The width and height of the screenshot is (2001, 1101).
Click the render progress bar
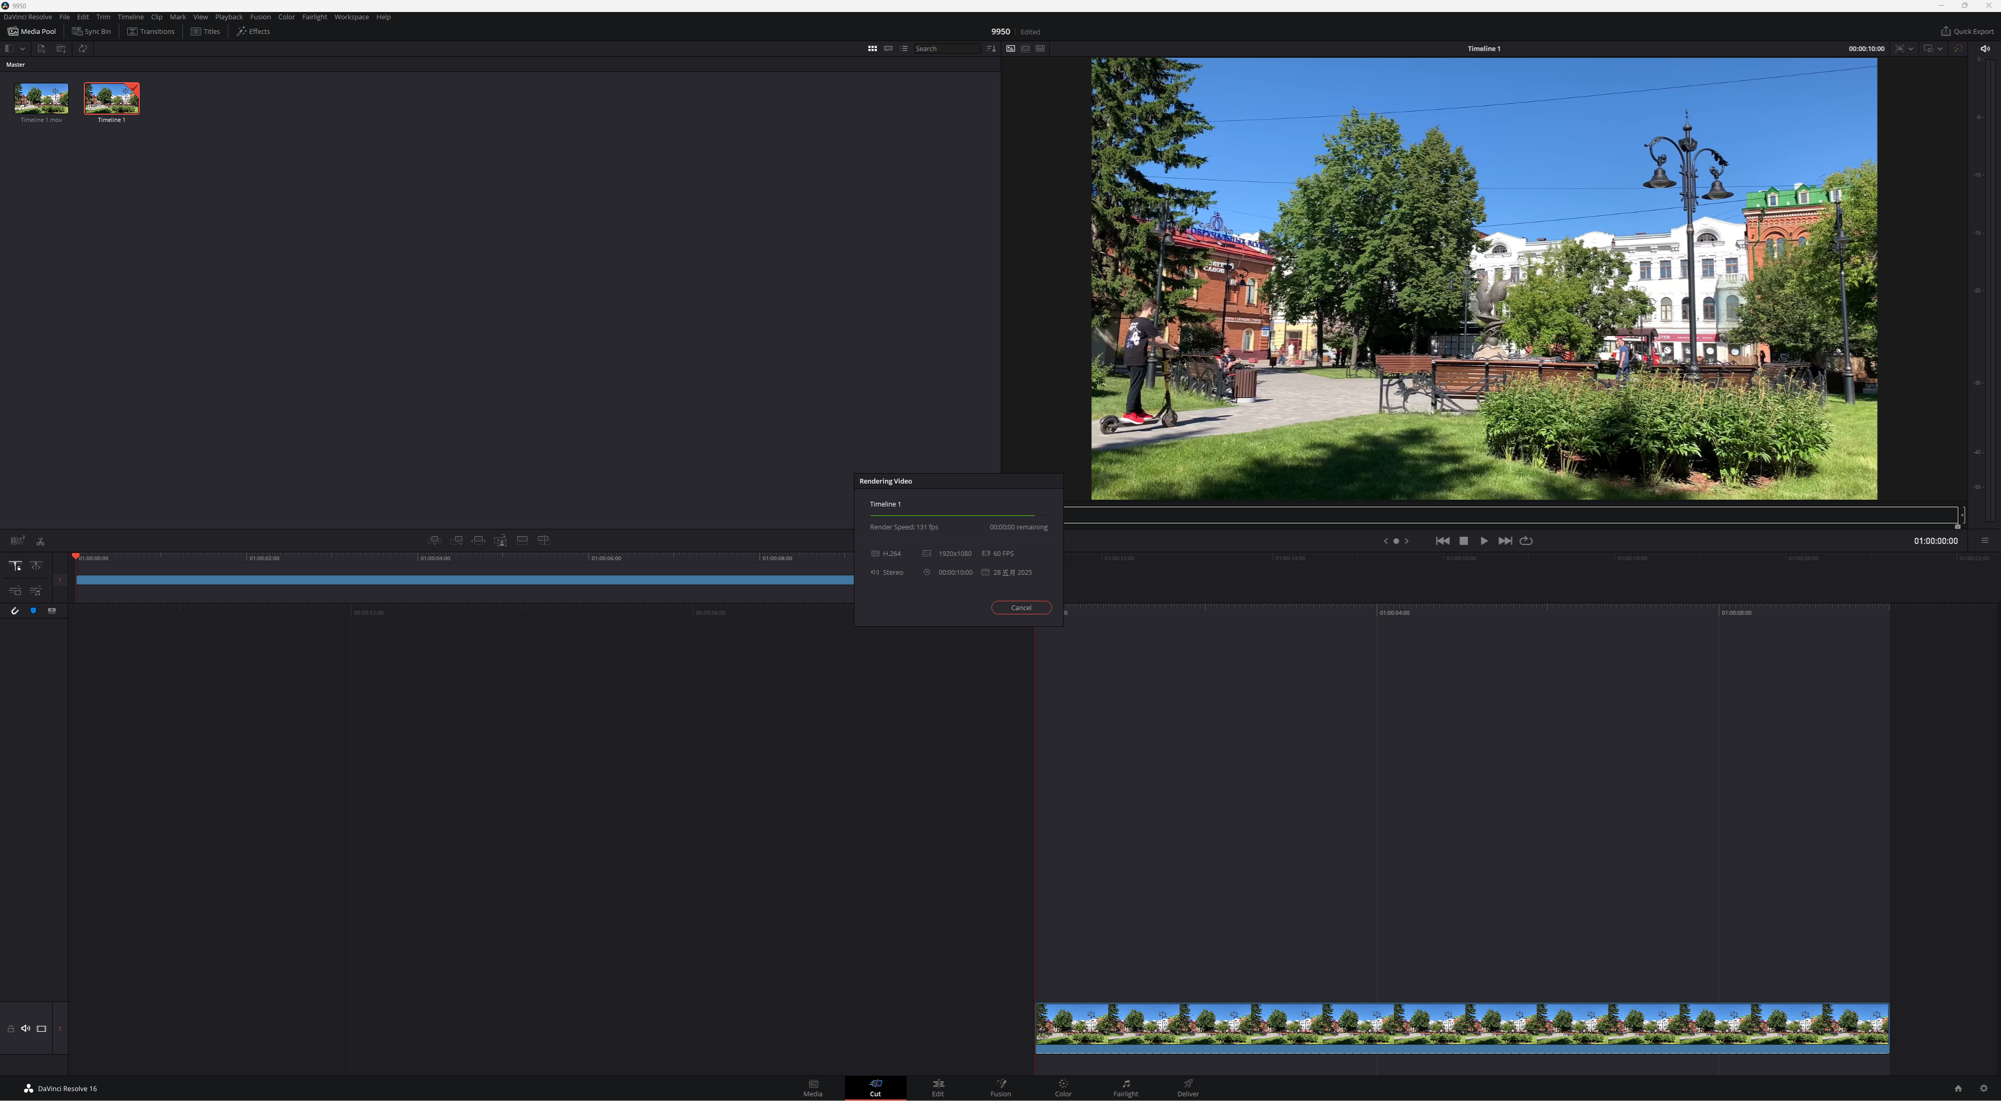click(958, 515)
